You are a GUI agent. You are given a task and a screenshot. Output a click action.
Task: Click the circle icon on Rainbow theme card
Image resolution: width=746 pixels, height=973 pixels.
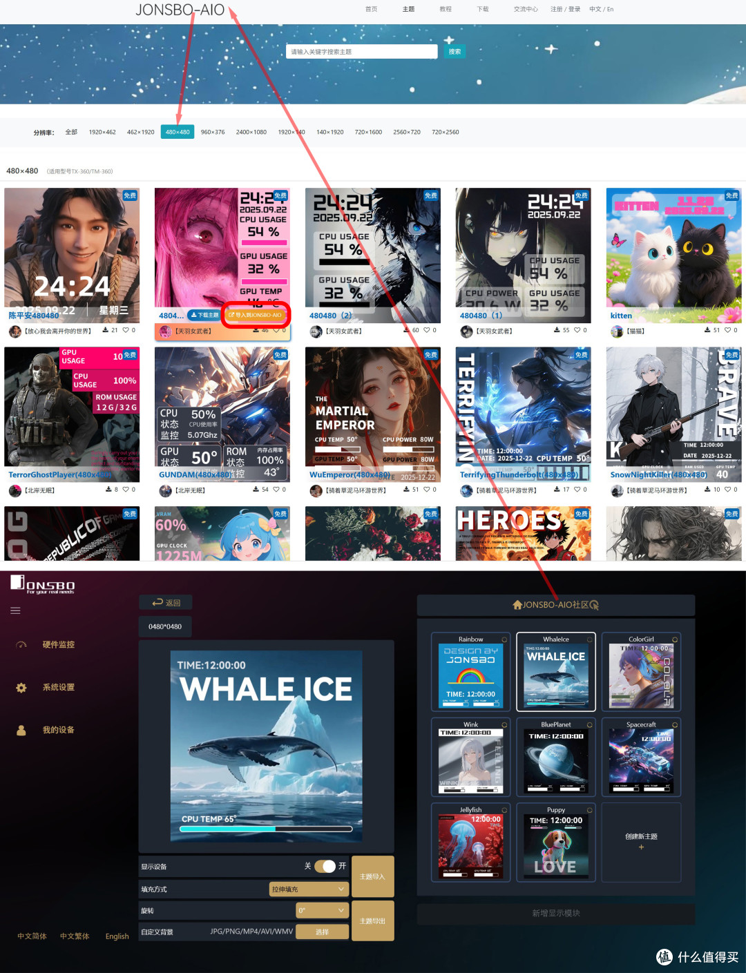click(x=504, y=639)
